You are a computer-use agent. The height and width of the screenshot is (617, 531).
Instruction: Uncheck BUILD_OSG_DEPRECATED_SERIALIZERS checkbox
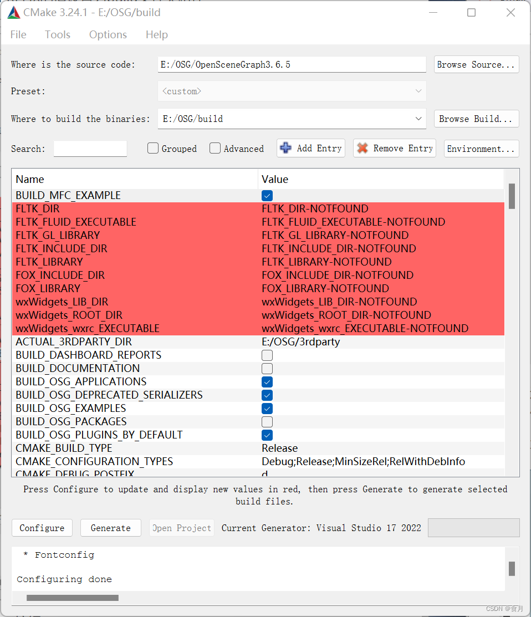[267, 395]
